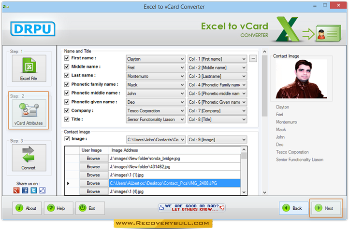Click the thumbs-up like share icon
The image size is (349, 229).
click(43, 190)
